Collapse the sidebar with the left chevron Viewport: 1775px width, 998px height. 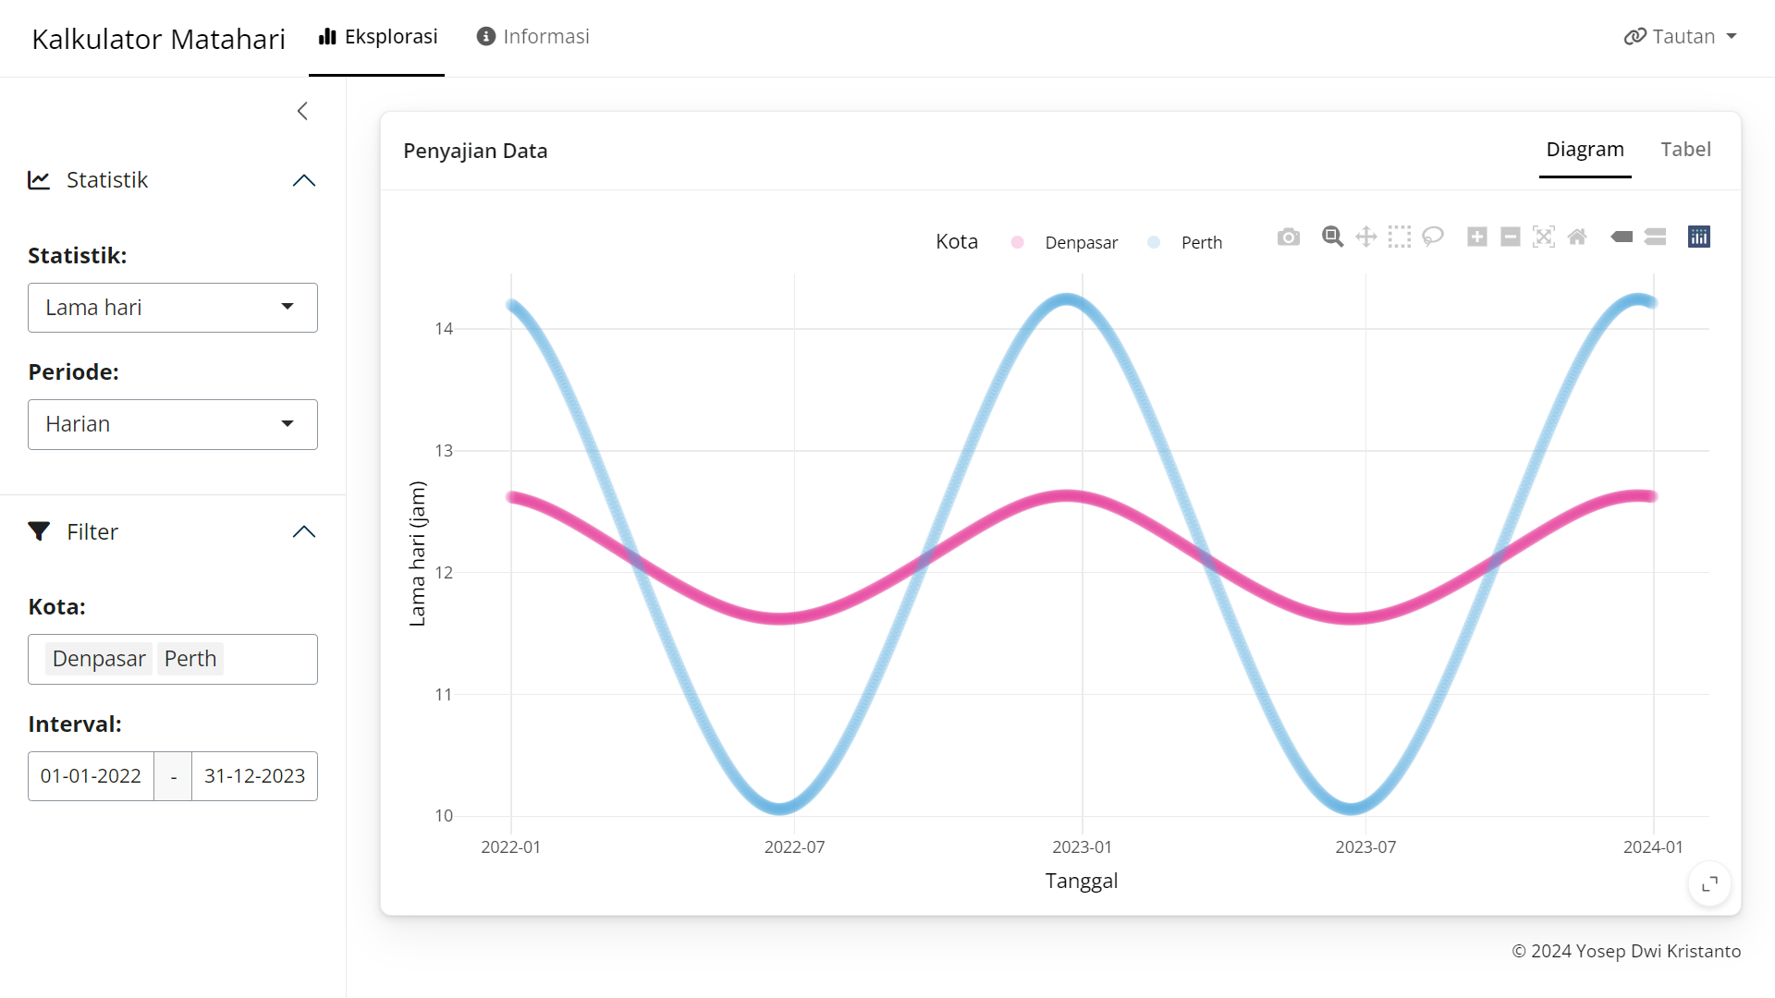click(x=302, y=112)
